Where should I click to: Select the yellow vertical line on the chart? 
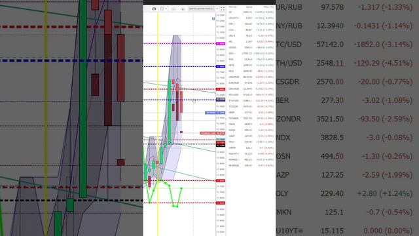pyautogui.click(x=158, y=123)
